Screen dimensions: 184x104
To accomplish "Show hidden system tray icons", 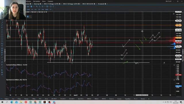I will pyautogui.click(x=163, y=102).
